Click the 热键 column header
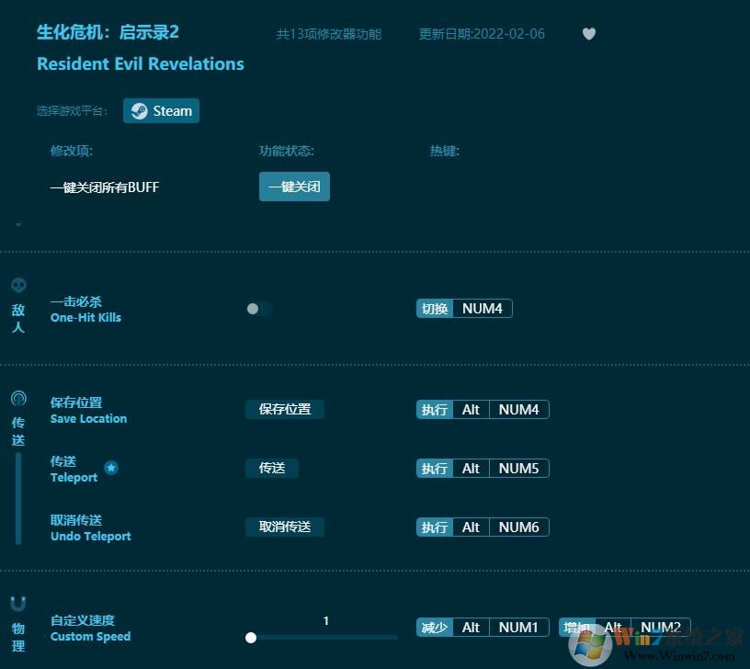750x669 pixels. click(444, 151)
